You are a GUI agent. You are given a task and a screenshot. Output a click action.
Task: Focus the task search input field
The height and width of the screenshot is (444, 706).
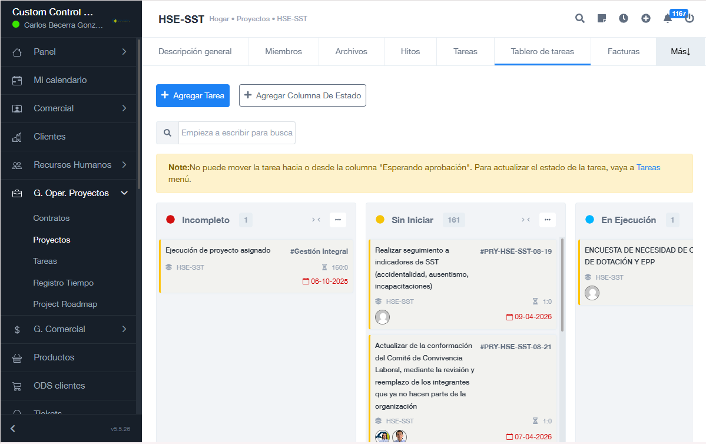pyautogui.click(x=237, y=133)
